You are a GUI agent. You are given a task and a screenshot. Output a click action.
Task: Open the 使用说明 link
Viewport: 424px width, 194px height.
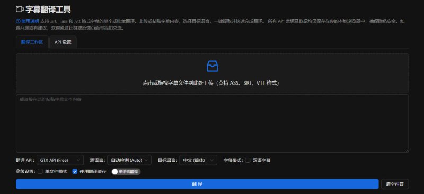pos(30,21)
